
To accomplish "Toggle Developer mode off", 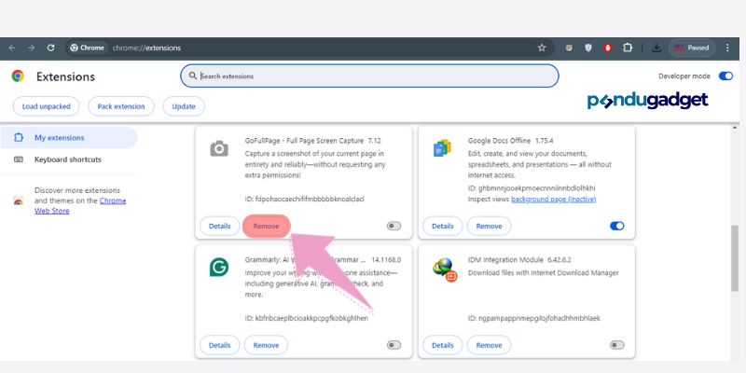I will point(725,76).
